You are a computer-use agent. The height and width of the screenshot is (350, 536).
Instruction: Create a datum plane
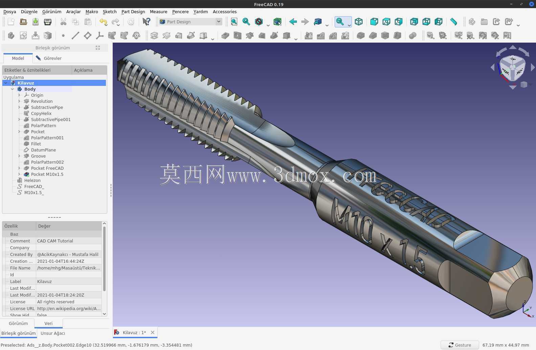tap(88, 36)
